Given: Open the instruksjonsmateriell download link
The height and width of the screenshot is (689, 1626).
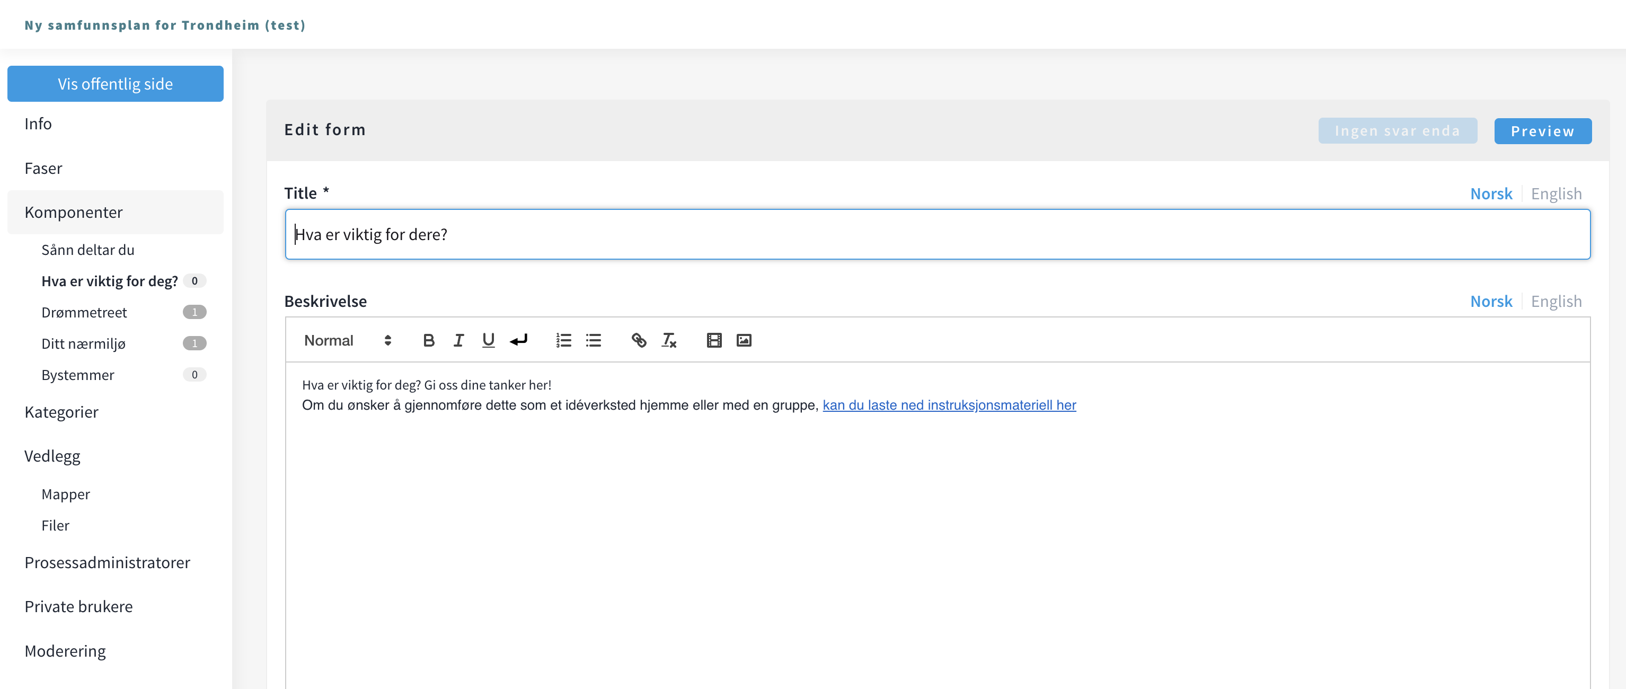Looking at the screenshot, I should pyautogui.click(x=949, y=405).
